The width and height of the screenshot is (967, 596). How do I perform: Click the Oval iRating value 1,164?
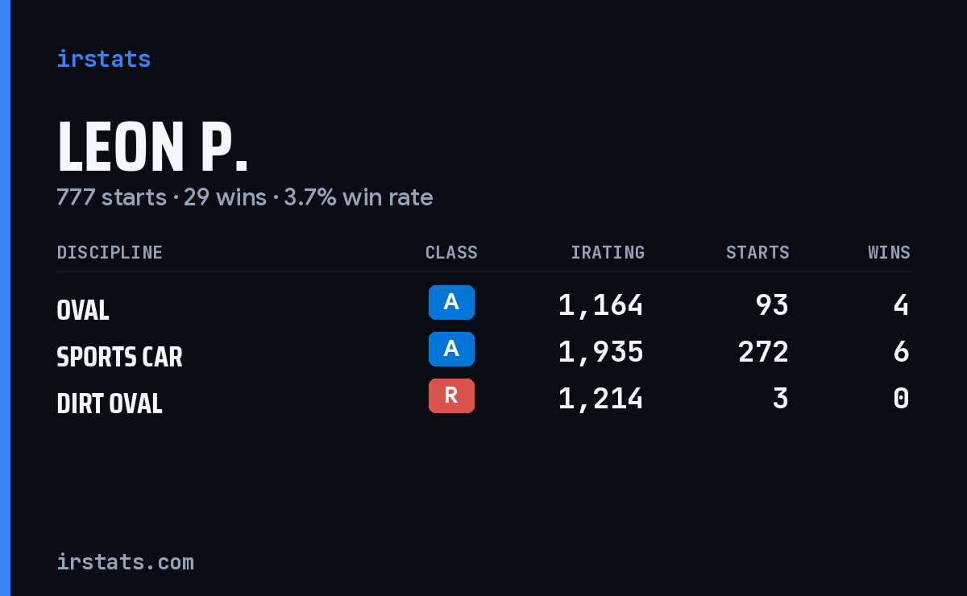601,305
